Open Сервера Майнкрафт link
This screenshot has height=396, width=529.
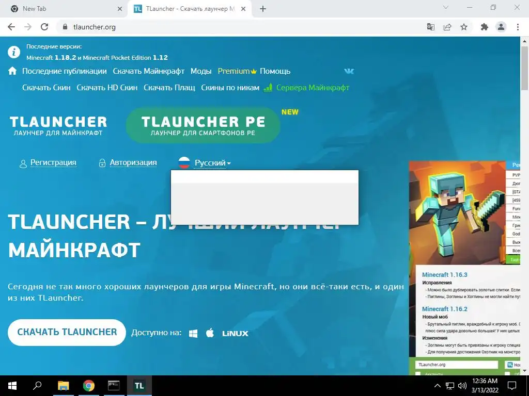(x=313, y=88)
